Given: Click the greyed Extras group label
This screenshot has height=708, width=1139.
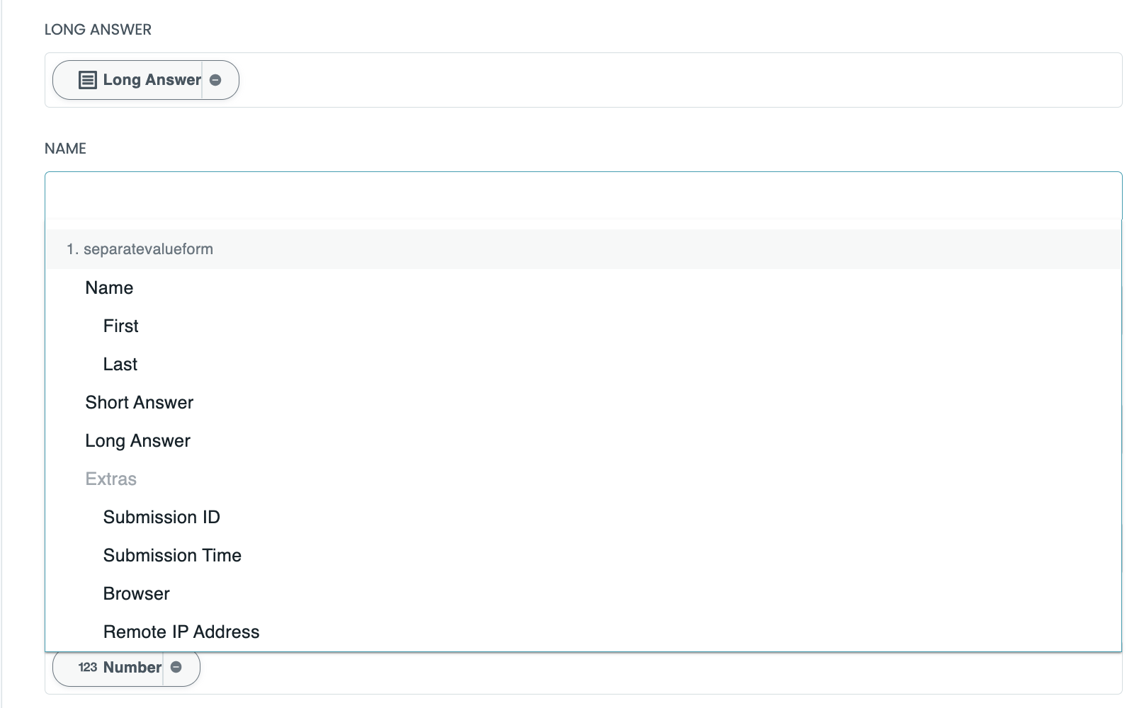Looking at the screenshot, I should [x=110, y=479].
